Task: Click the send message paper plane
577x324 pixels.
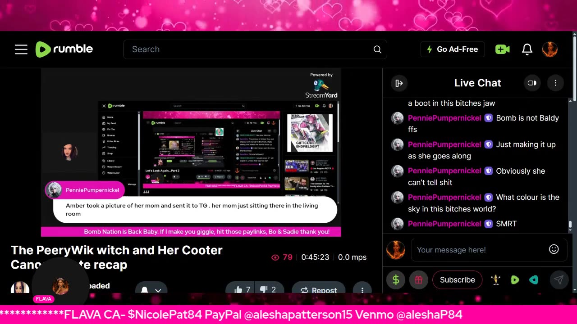Action: pos(559,280)
